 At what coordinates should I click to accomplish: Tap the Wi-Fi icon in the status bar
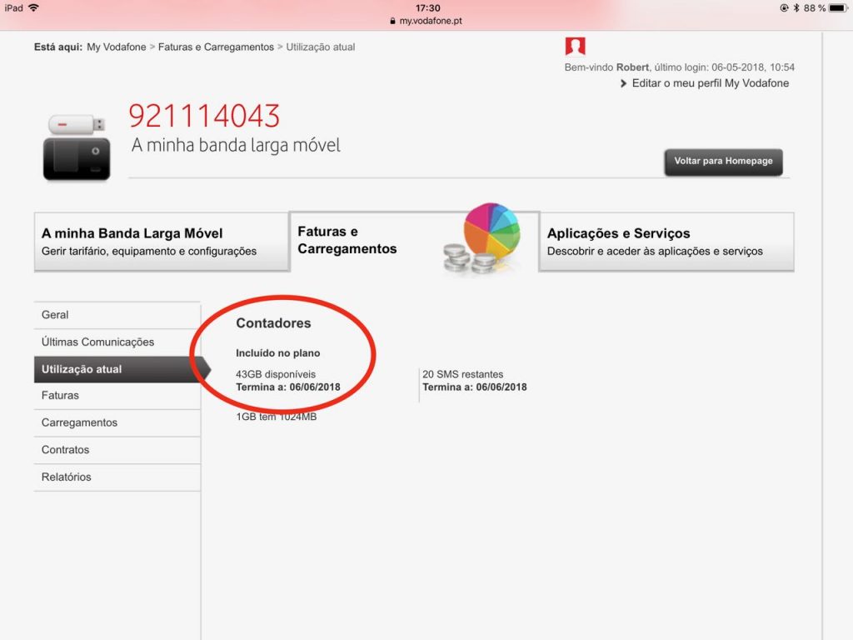coord(33,7)
